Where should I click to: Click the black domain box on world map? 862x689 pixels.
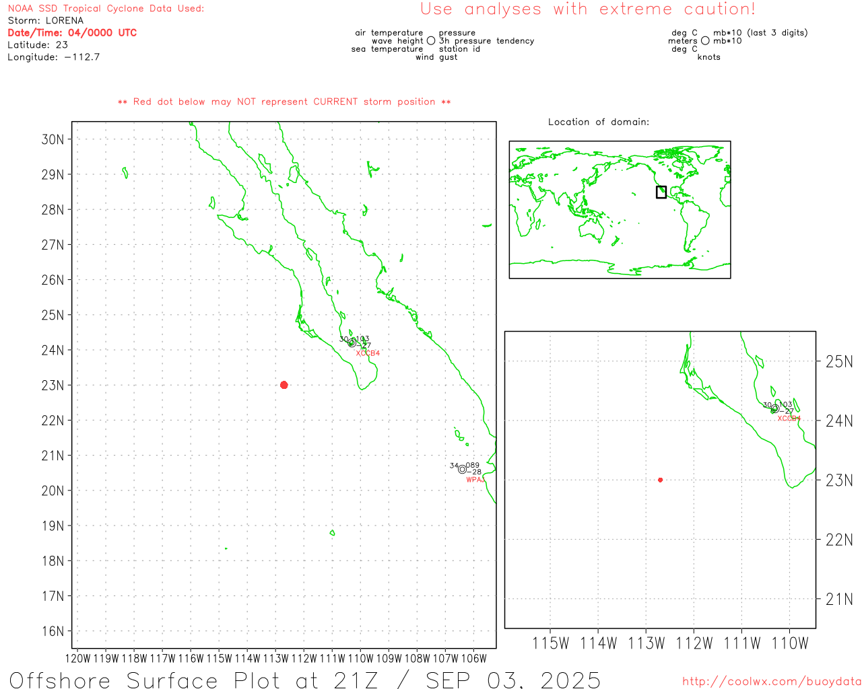(661, 192)
